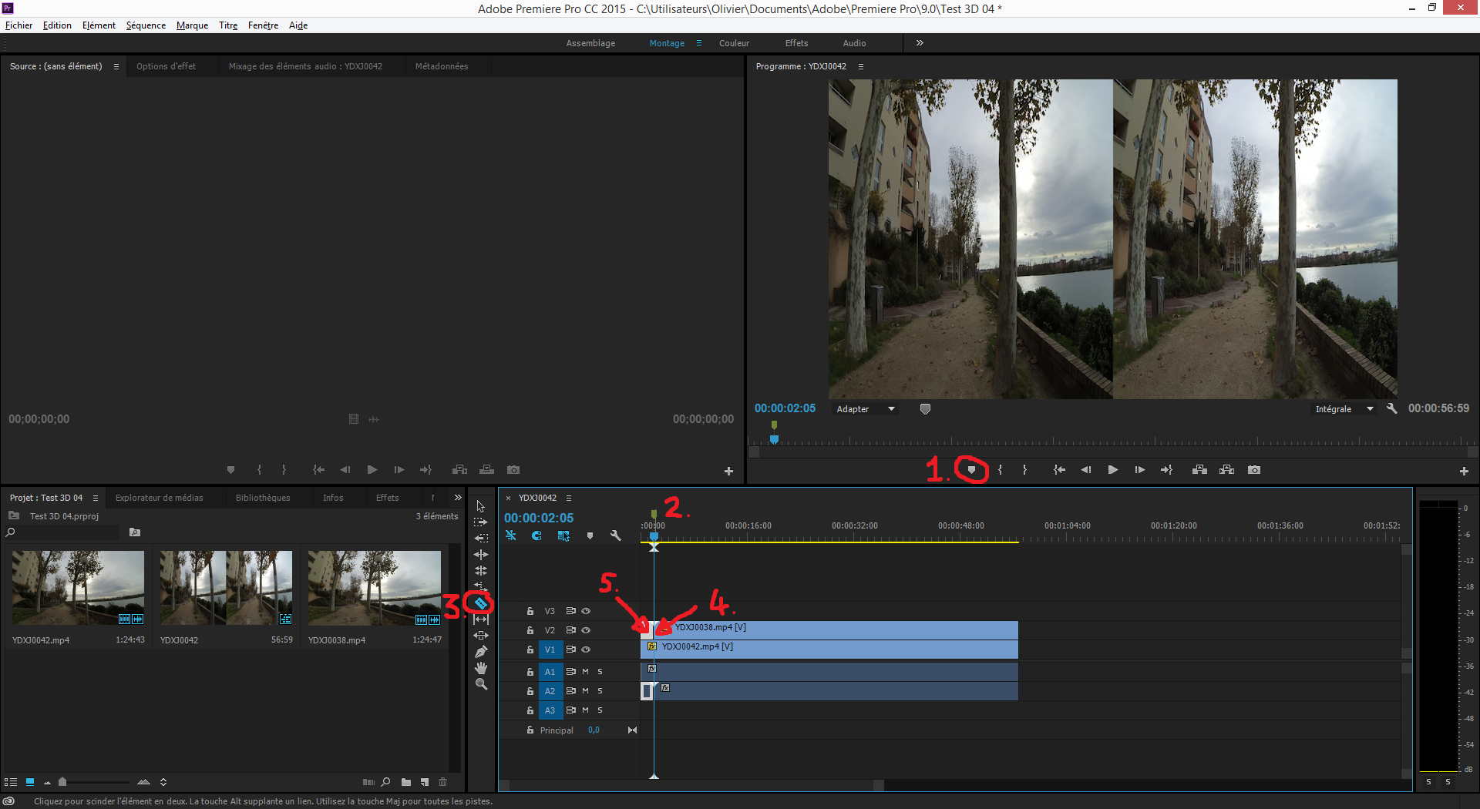Open Montage workspace menu icon
This screenshot has width=1480, height=809.
click(699, 43)
